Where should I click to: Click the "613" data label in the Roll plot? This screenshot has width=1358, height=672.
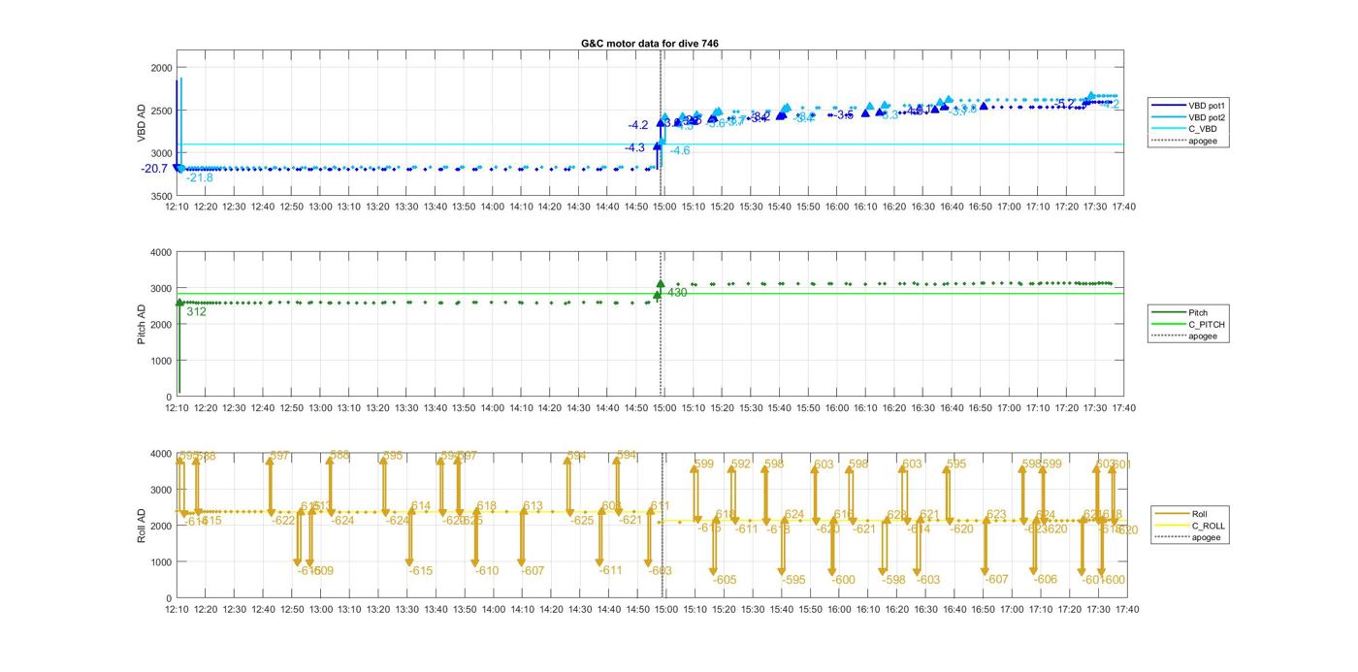click(x=533, y=506)
